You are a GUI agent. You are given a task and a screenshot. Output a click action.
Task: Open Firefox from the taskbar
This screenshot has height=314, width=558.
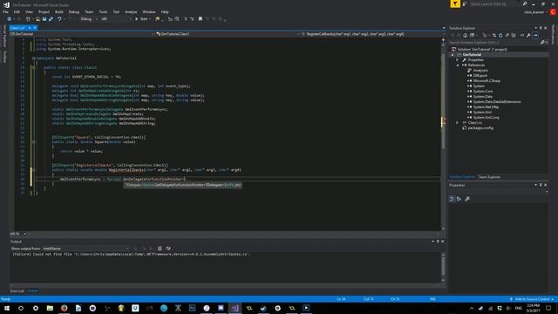pyautogui.click(x=64, y=308)
